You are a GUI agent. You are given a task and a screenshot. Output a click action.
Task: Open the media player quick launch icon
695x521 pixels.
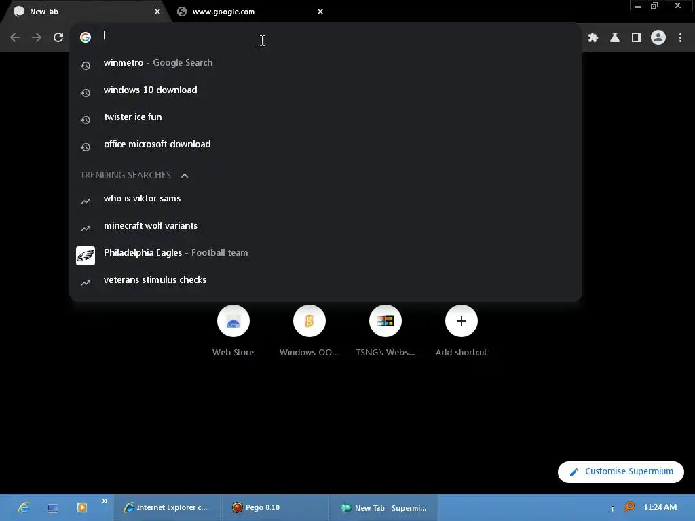81,507
